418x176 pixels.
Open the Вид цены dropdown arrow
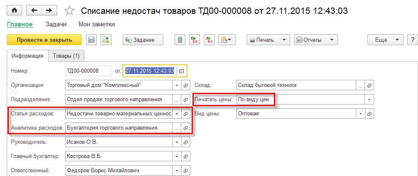pos(360,114)
